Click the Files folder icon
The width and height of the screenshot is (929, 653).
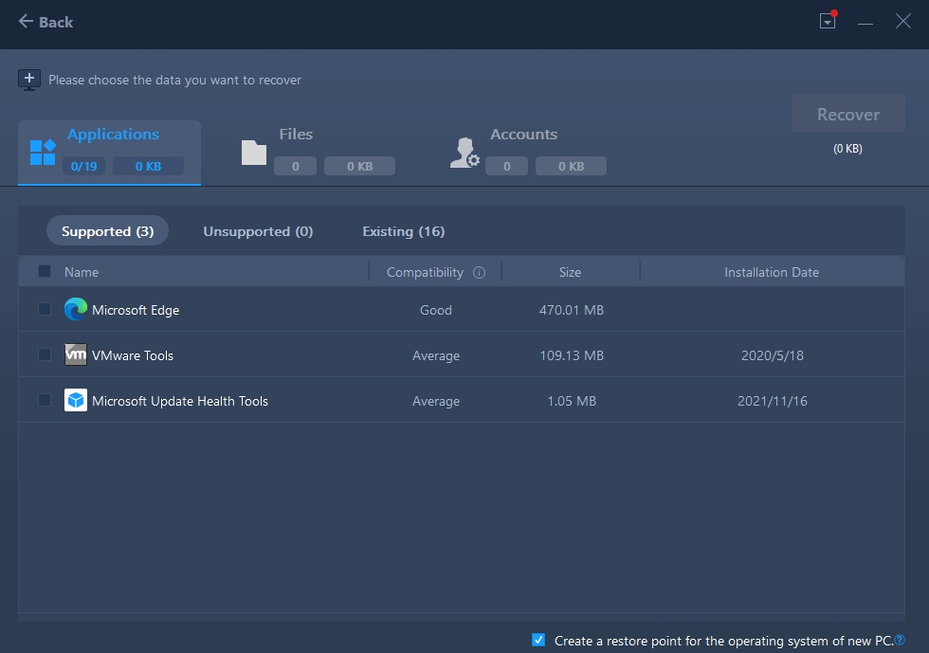click(x=254, y=153)
